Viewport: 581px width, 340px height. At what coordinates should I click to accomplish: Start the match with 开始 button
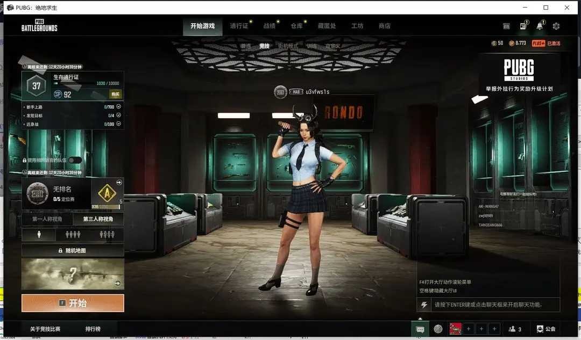pyautogui.click(x=73, y=303)
